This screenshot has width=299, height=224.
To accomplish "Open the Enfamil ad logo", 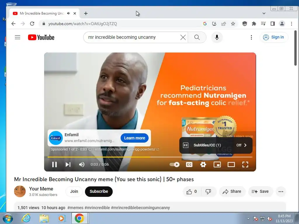I will (x=56, y=138).
